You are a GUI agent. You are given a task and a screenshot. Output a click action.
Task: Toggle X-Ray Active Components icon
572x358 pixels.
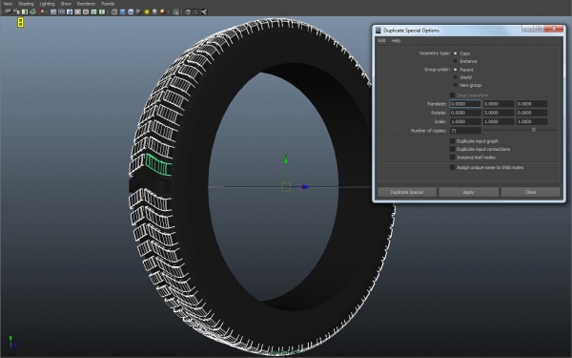click(x=195, y=11)
